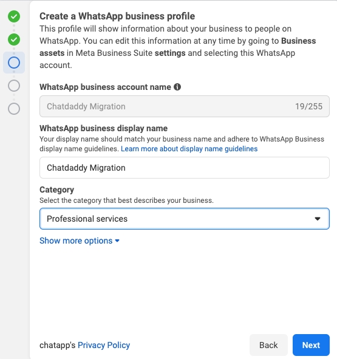Open Learn more about display name guidelines
337x359 pixels.
(x=189, y=149)
